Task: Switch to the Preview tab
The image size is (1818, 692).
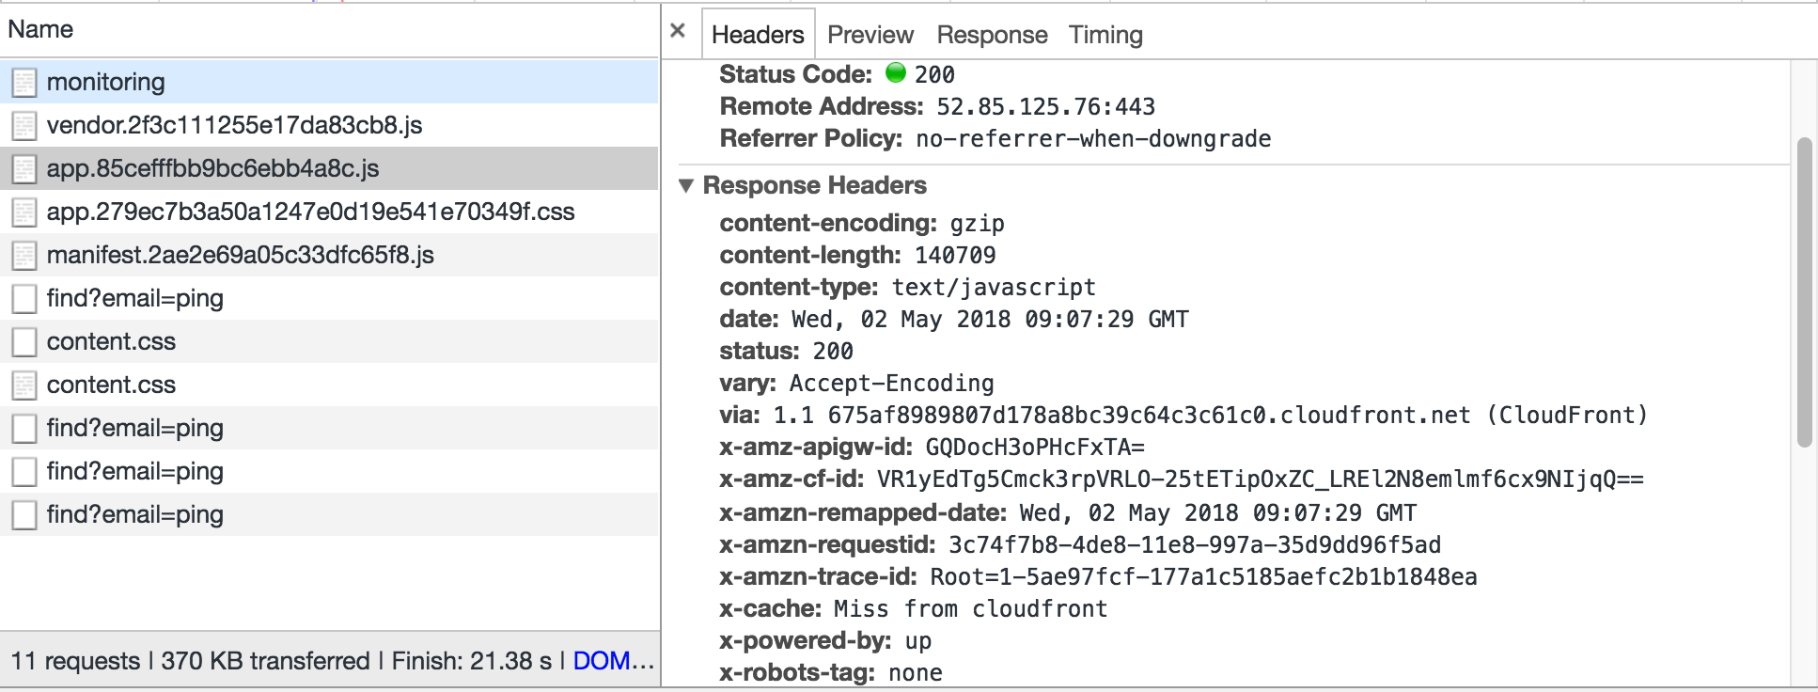Action: pos(870,34)
